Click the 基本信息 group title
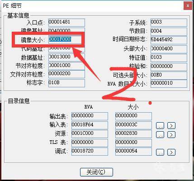The image size is (194, 181). 18,15
